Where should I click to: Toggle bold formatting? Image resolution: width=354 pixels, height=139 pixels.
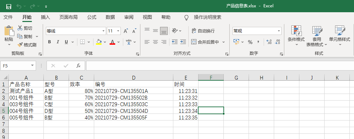[x=49, y=42]
